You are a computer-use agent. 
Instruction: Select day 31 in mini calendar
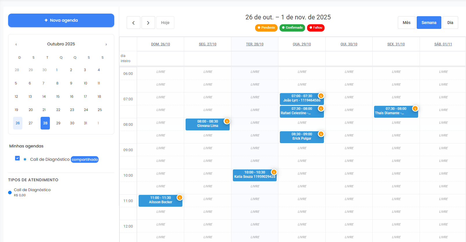click(x=86, y=123)
